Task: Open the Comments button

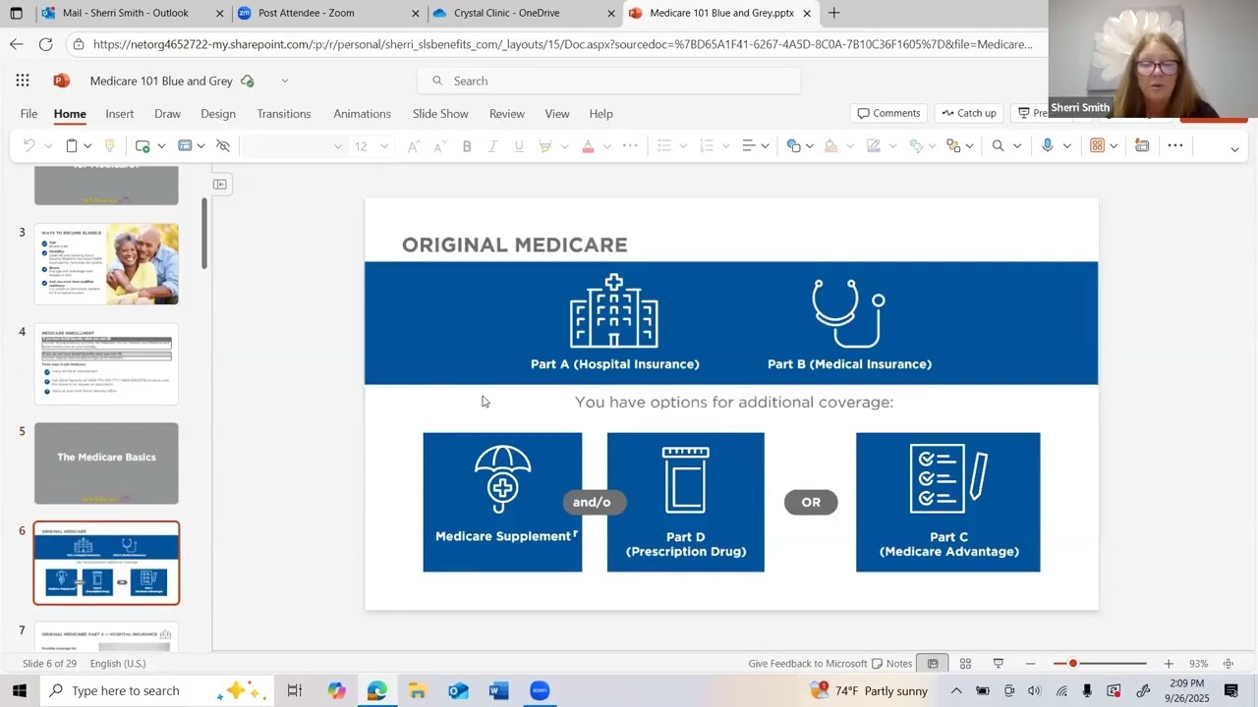Action: click(888, 113)
